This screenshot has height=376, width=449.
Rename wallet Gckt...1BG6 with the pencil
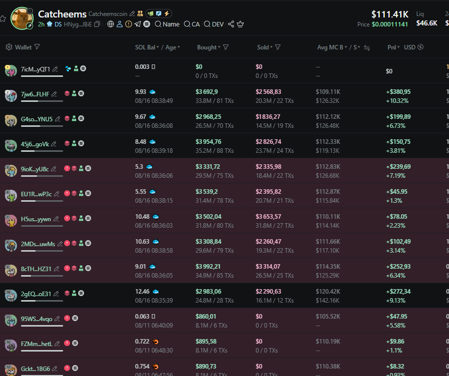(55, 369)
